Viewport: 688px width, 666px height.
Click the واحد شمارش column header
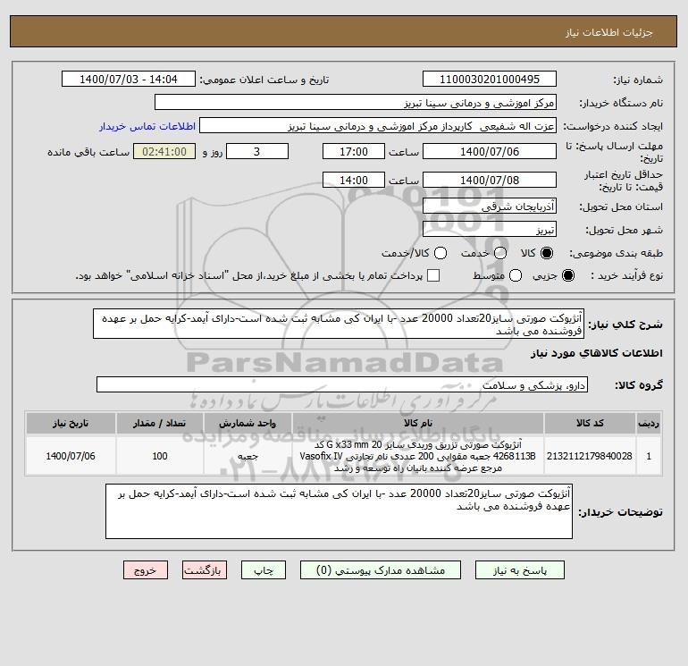248,423
